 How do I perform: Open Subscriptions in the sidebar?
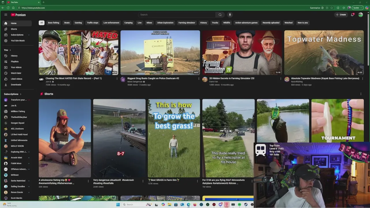click(17, 35)
